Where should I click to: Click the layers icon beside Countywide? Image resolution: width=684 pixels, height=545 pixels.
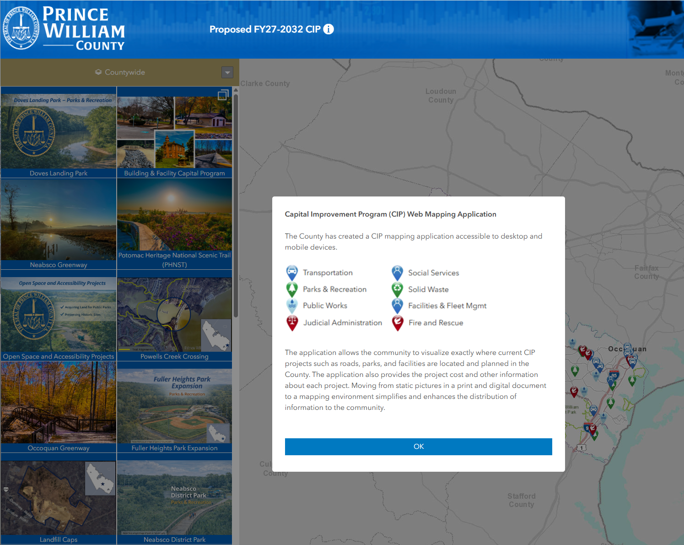point(98,72)
